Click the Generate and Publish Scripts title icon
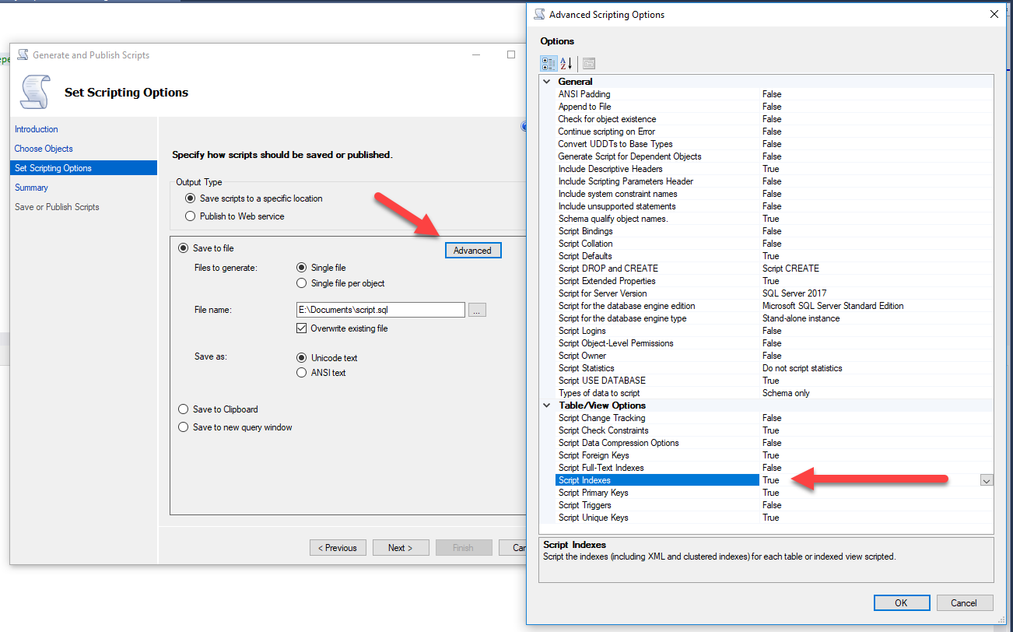 22,55
